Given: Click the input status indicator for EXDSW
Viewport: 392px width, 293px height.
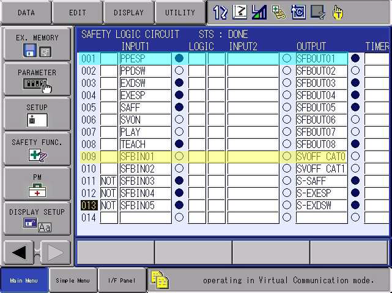Looking at the screenshot, I should coord(179,83).
